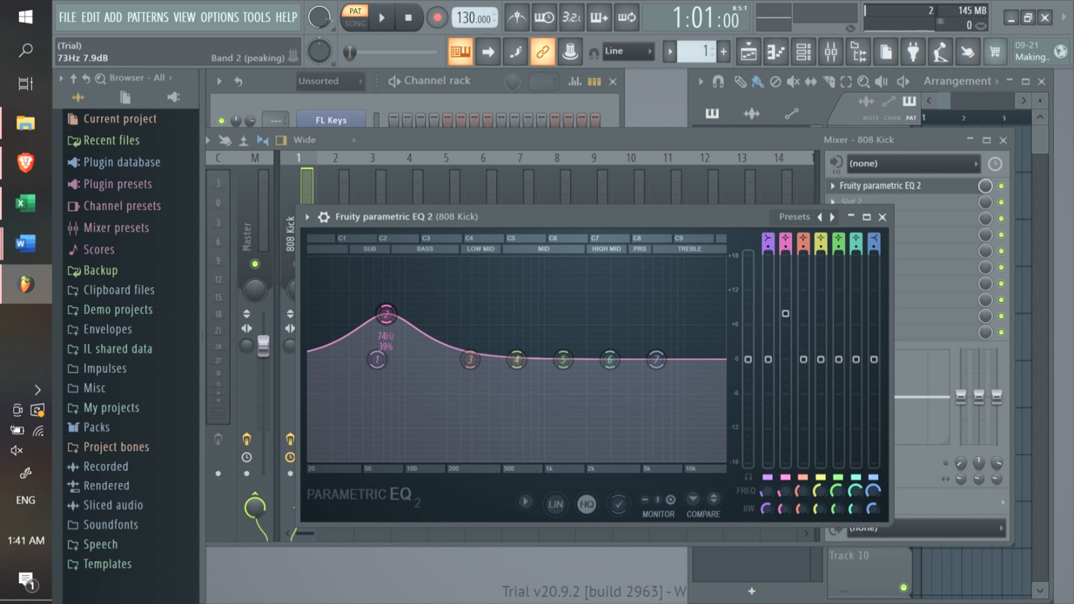1074x604 pixels.
Task: Open channel rack graph editor icon
Action: [575, 81]
